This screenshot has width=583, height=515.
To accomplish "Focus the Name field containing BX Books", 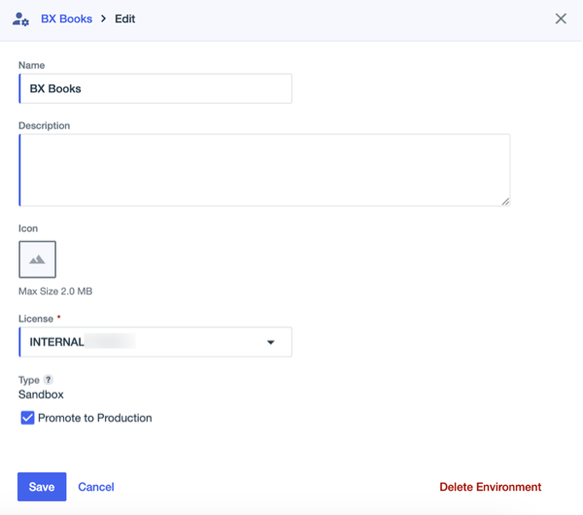I will (155, 88).
